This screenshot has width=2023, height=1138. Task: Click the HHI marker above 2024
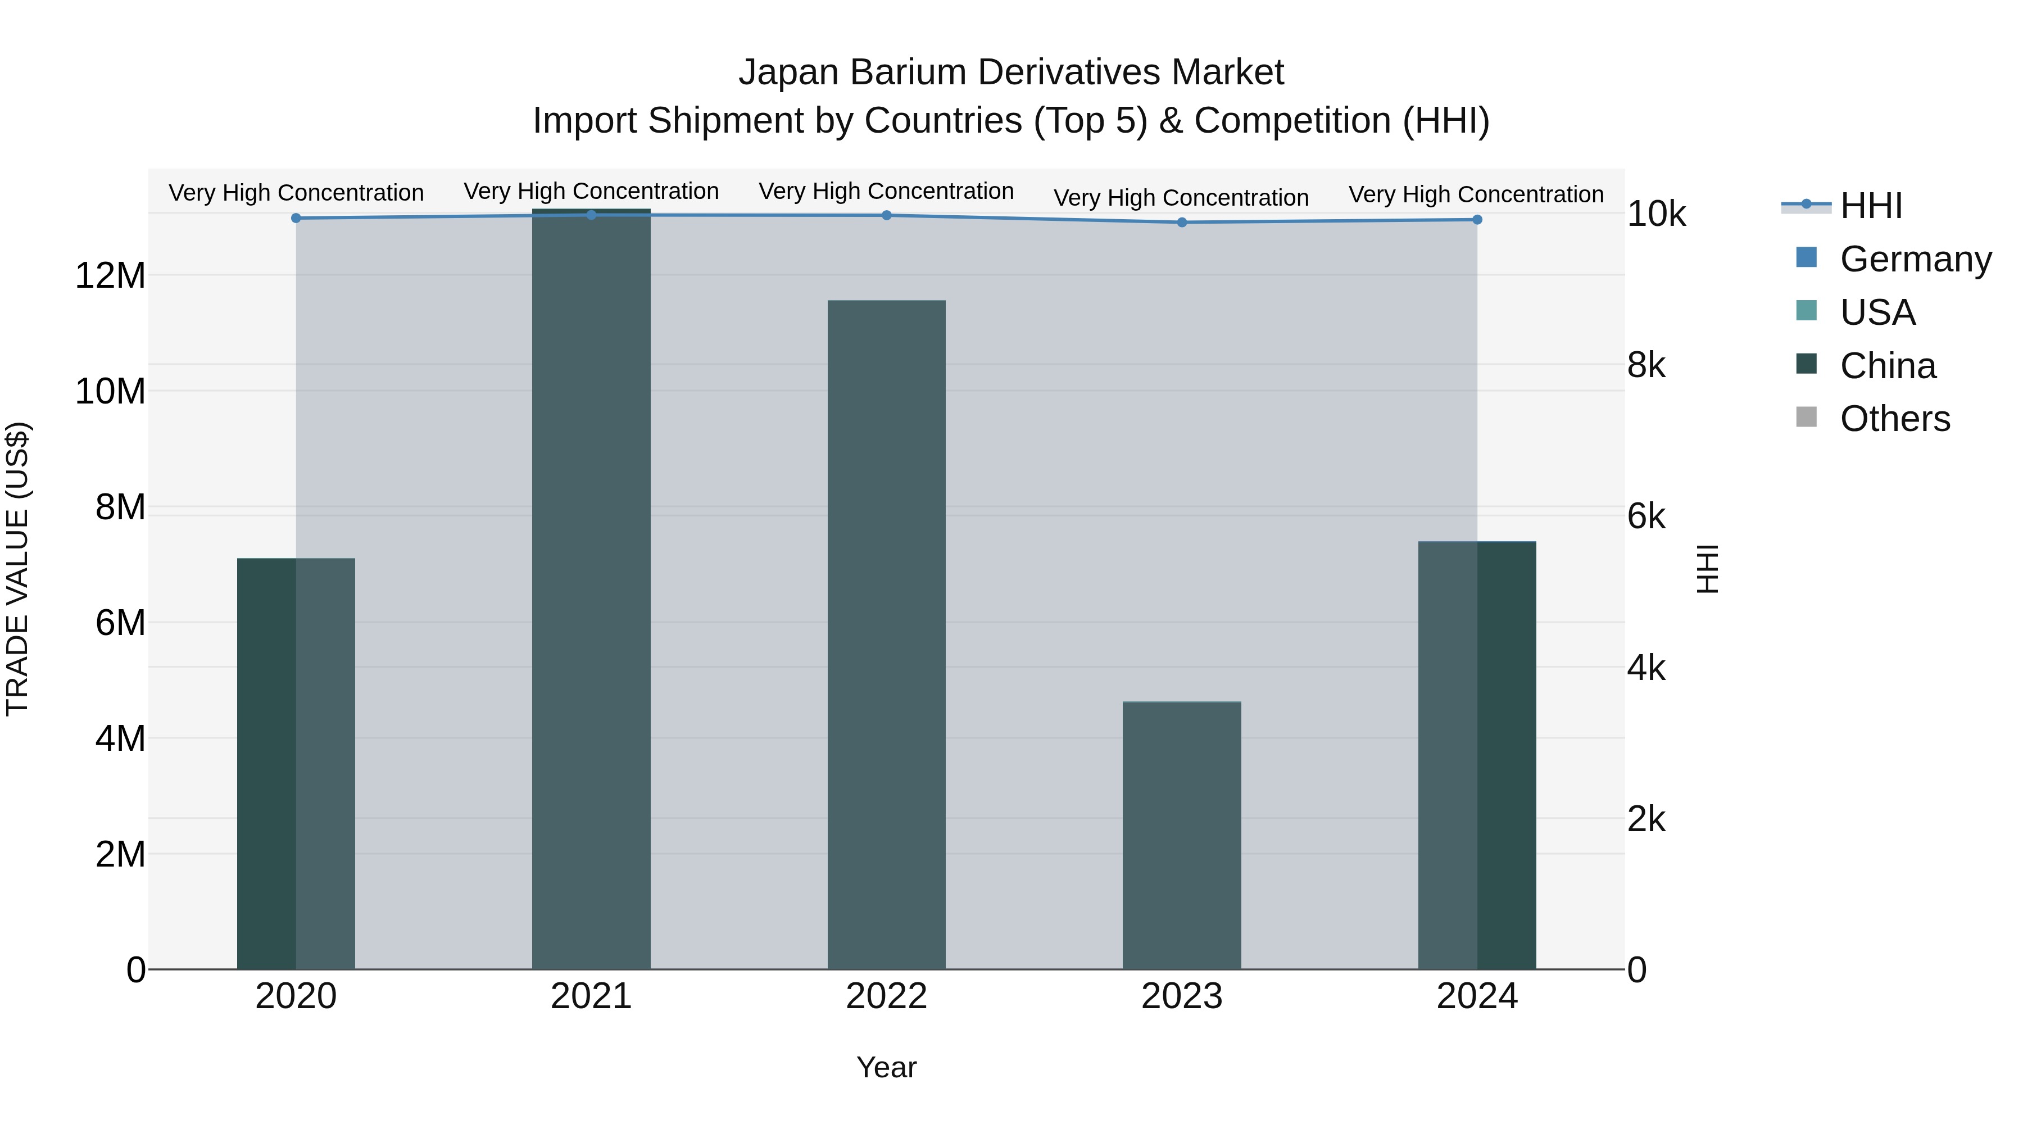(1477, 220)
